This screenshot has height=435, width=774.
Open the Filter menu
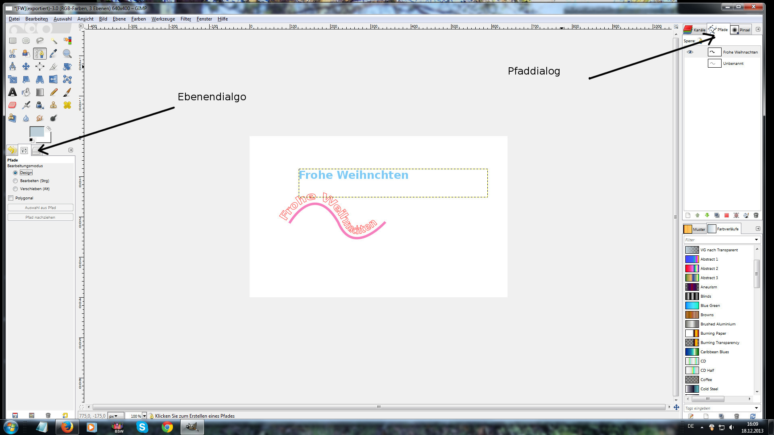[x=185, y=19]
